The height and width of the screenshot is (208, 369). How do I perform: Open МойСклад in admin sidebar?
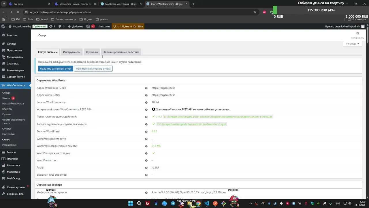click(15, 178)
